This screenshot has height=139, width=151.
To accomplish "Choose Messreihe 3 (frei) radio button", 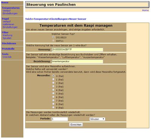I will 54,86.
